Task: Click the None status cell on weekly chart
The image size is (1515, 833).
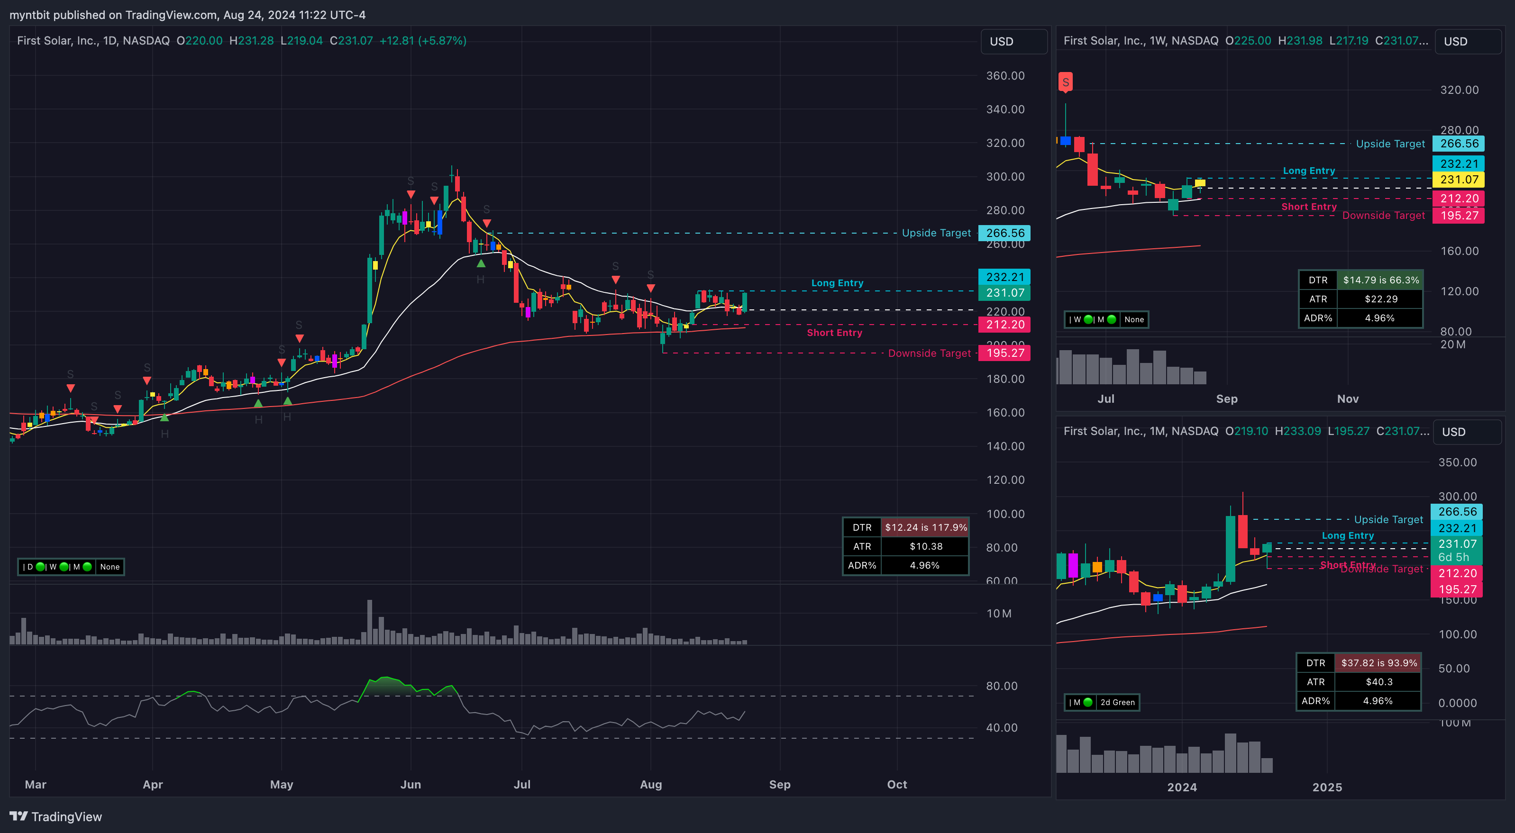Action: pyautogui.click(x=1134, y=319)
